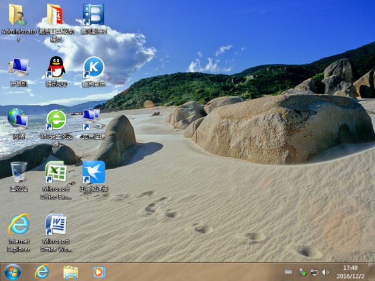The image size is (375, 281).
Task: Select the Tencent QQ penguin icon
Action: tap(56, 67)
